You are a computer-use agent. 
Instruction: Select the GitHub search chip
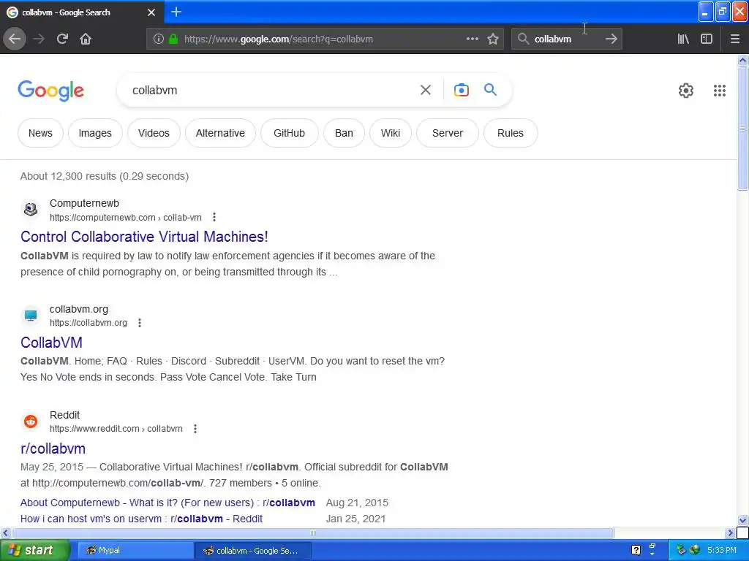click(x=289, y=133)
